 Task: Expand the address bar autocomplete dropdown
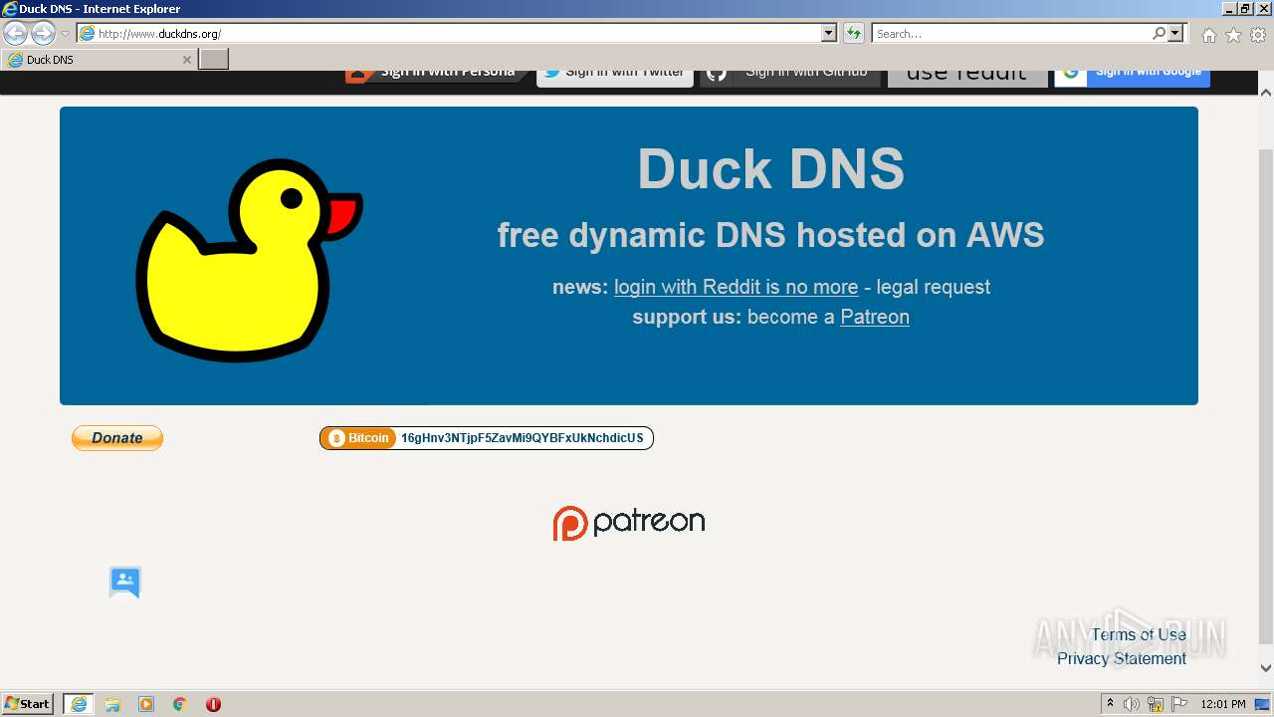[829, 33]
